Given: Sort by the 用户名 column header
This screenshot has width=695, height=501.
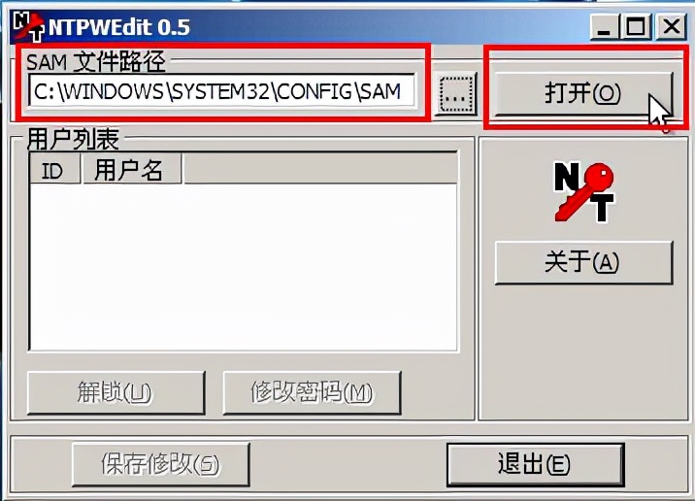Looking at the screenshot, I should tap(131, 169).
